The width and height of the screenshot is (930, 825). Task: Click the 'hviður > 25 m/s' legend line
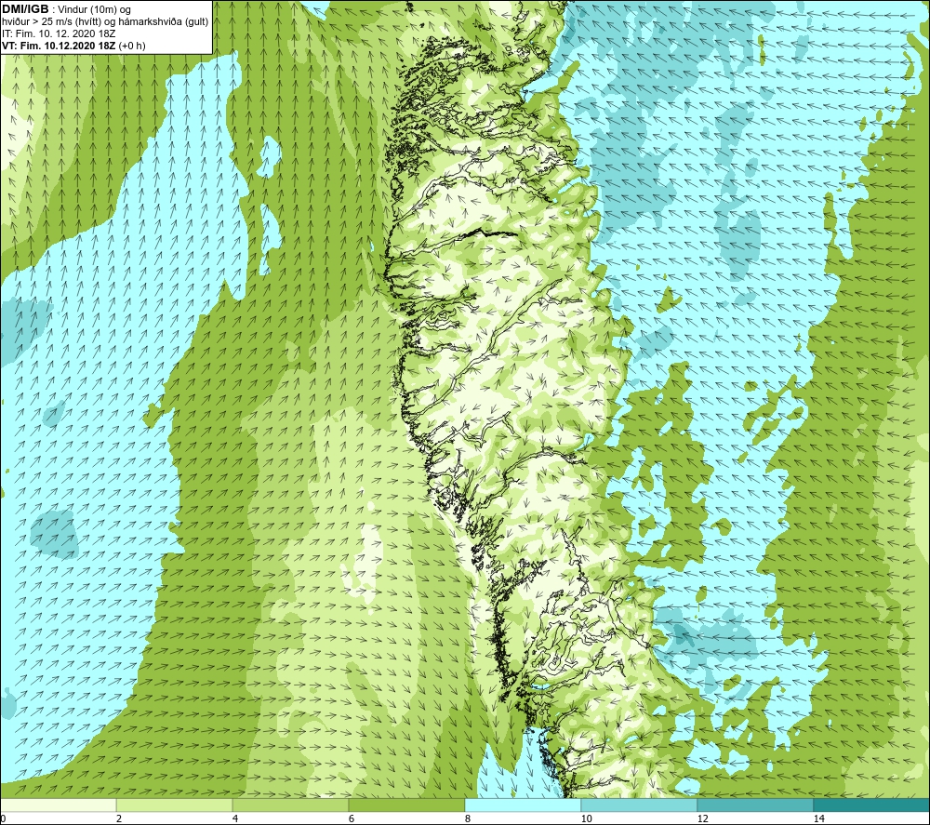pos(105,22)
